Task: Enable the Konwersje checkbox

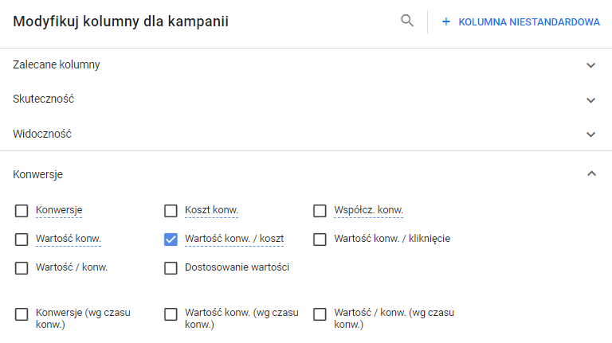Action: pyautogui.click(x=22, y=211)
